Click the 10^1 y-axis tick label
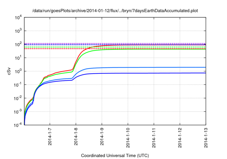227x159 pixels. tap(18, 57)
